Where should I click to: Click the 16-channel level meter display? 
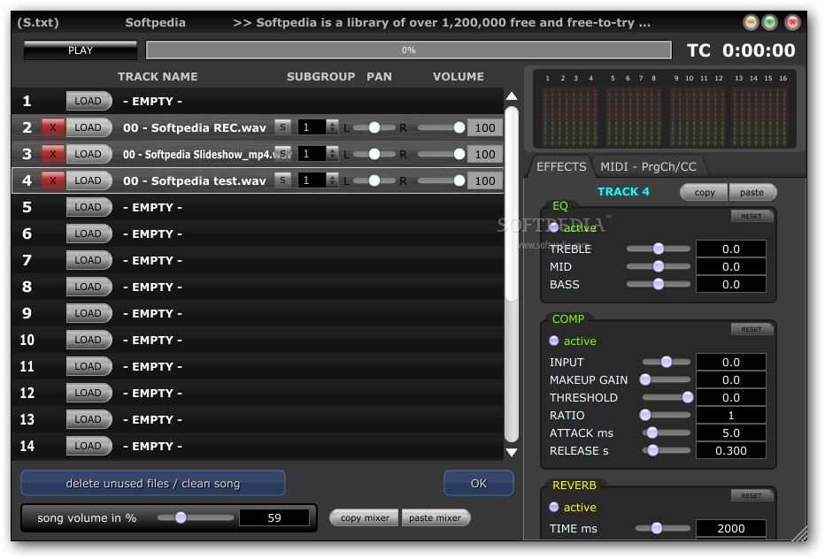[x=665, y=110]
